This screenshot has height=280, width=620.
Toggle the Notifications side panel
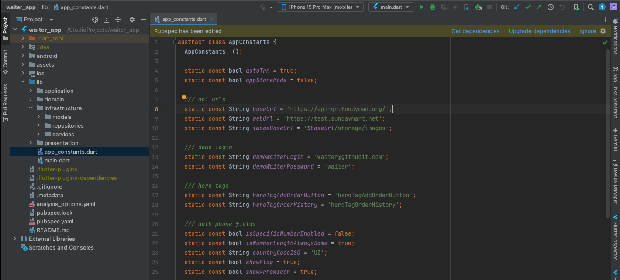coord(615,37)
